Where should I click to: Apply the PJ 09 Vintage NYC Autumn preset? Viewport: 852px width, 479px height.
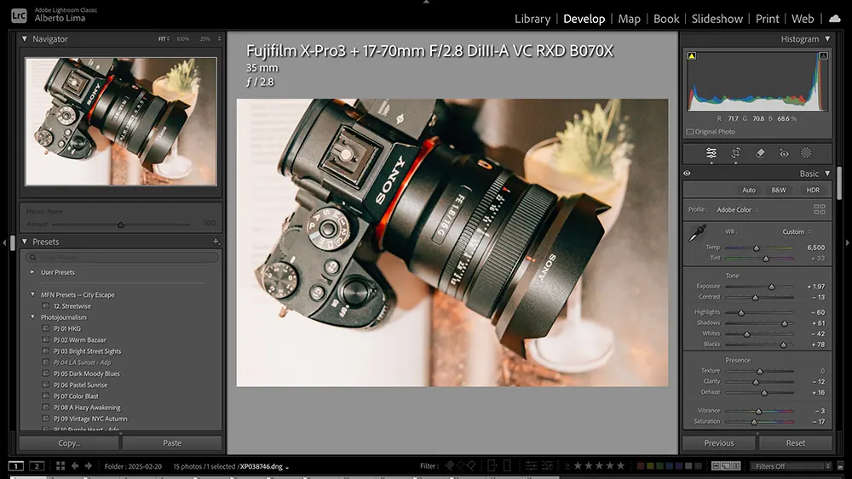(90, 419)
